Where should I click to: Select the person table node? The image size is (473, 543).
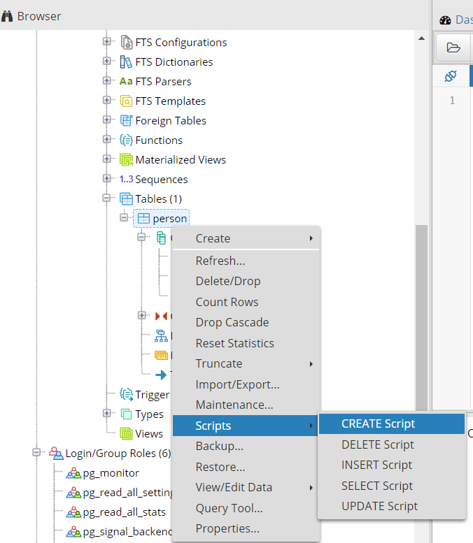tap(162, 219)
